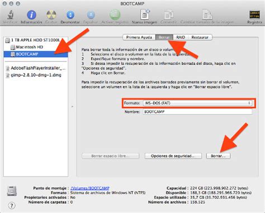The width and height of the screenshot is (265, 213).
Task: Click Cambiar tamaño de la imagen icon
Action: click(x=207, y=15)
